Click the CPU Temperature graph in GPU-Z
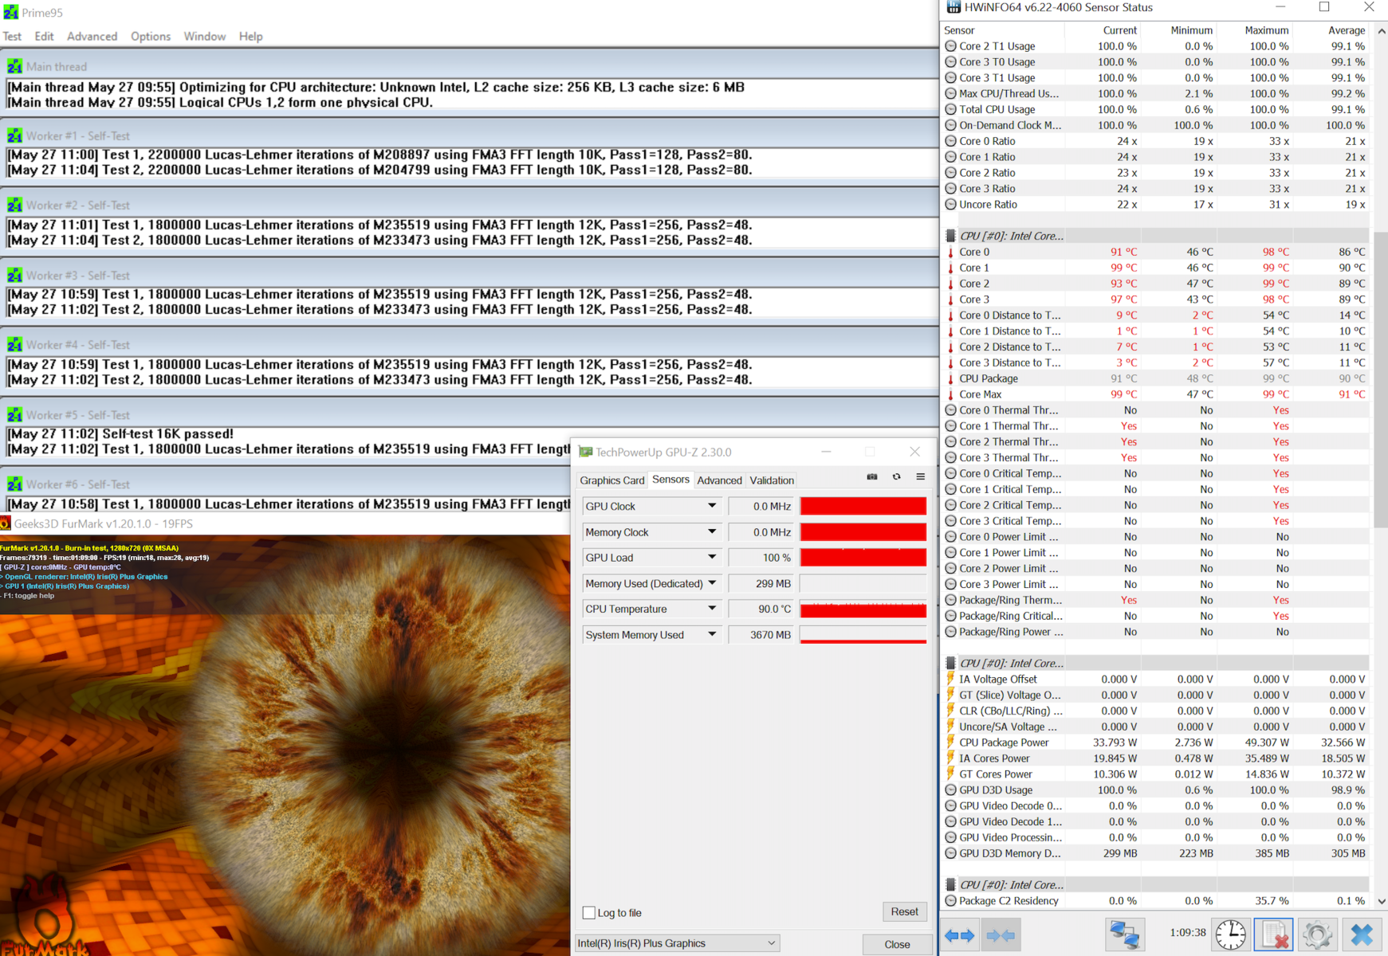Screen dimensions: 1388x956 (863, 609)
